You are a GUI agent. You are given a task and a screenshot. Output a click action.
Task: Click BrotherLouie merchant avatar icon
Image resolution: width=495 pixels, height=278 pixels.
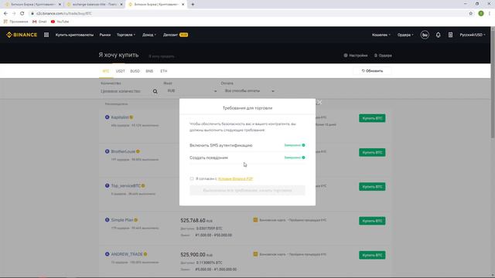[107, 151]
